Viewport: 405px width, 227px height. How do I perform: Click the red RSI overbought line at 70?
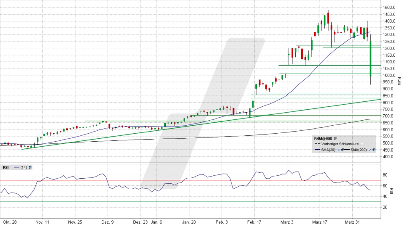pos(190,180)
